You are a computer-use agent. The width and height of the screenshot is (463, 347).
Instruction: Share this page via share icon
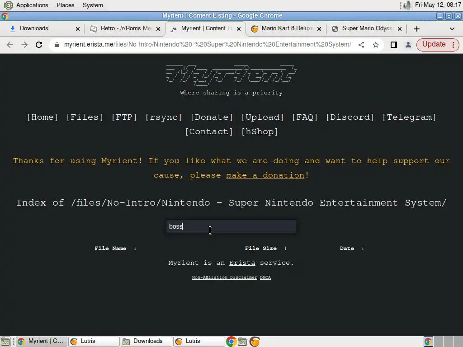(361, 45)
